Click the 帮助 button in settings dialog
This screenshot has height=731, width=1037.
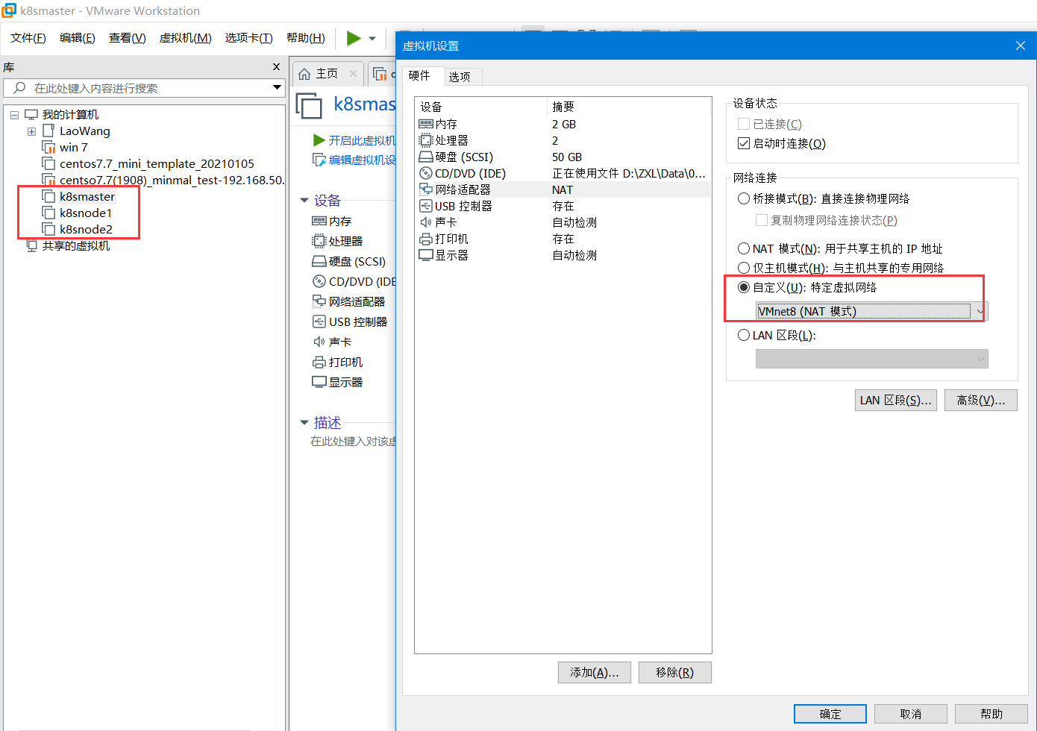pos(991,714)
